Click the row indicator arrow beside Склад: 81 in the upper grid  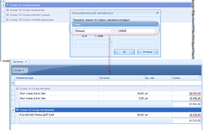pyautogui.click(x=3, y=5)
